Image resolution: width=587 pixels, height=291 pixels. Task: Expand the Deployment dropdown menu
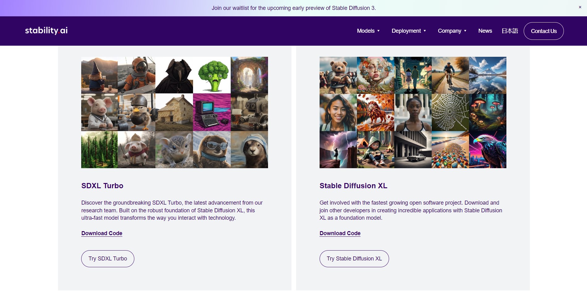pyautogui.click(x=409, y=31)
